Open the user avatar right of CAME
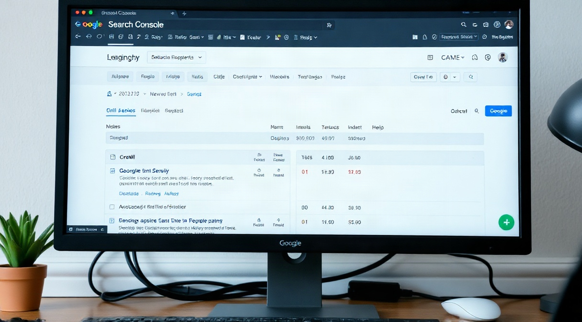The width and height of the screenshot is (582, 322). [502, 57]
